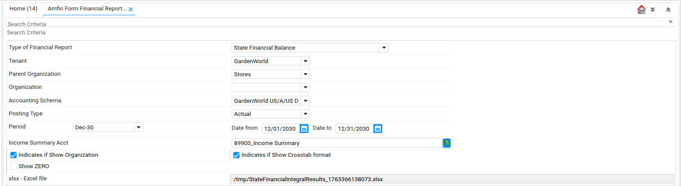Open the Tenant dropdown arrow

[305, 61]
